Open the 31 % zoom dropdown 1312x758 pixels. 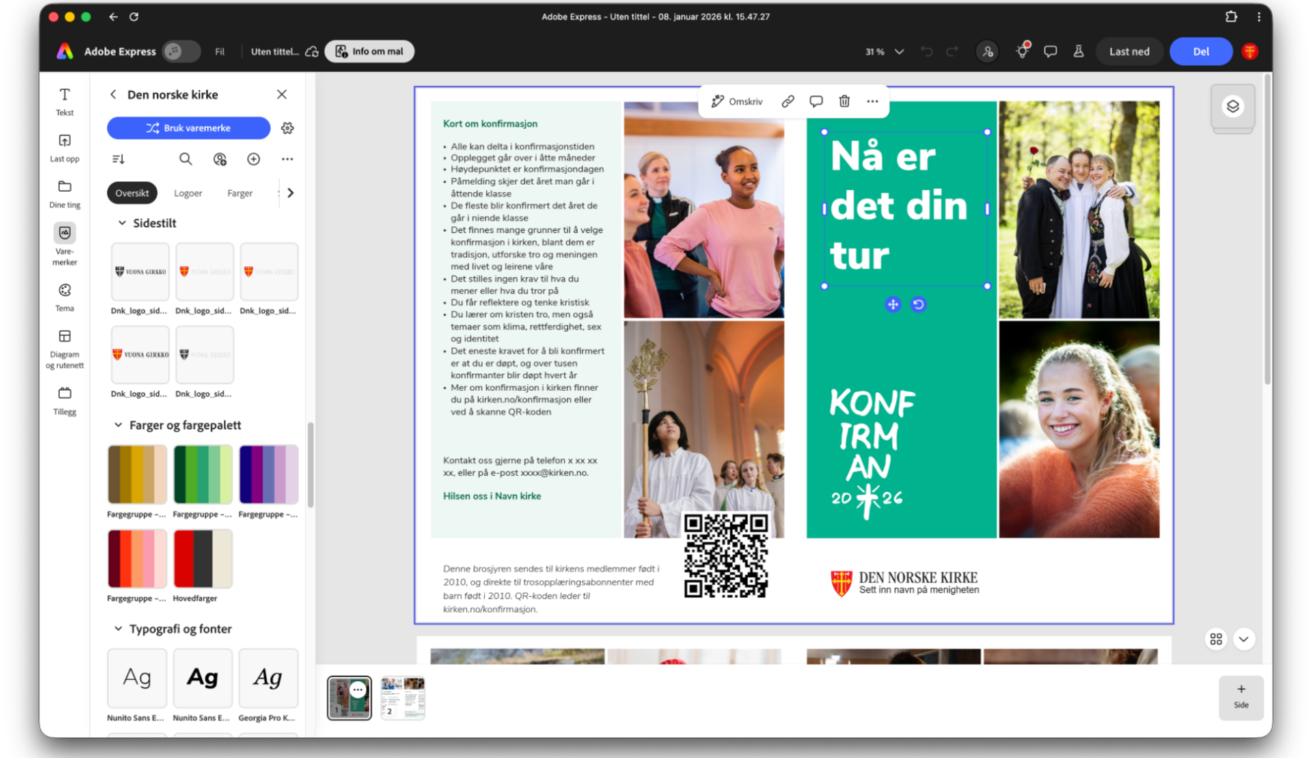coord(899,52)
